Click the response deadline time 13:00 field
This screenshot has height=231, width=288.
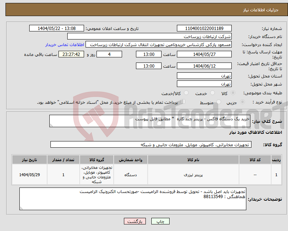click(149, 54)
